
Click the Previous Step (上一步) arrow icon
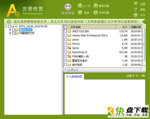(x=80, y=6)
